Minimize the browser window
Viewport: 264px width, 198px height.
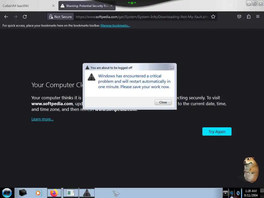click(249, 3)
